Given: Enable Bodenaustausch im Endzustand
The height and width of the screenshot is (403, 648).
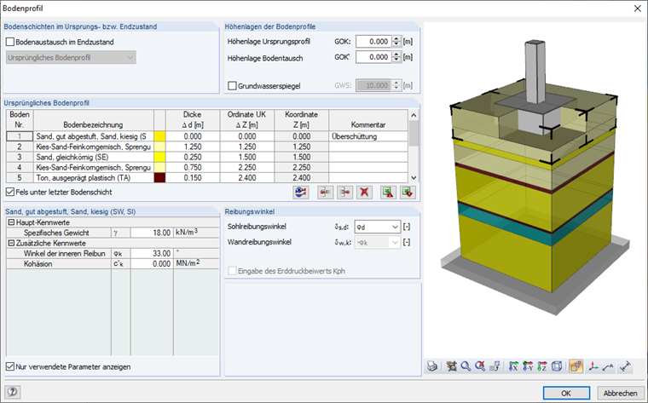Looking at the screenshot, I should pos(10,42).
